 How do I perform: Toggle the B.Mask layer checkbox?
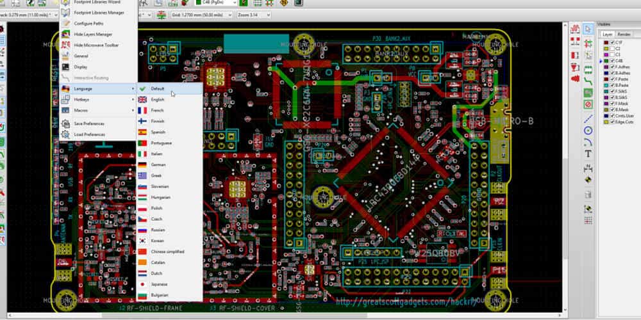tap(612, 109)
